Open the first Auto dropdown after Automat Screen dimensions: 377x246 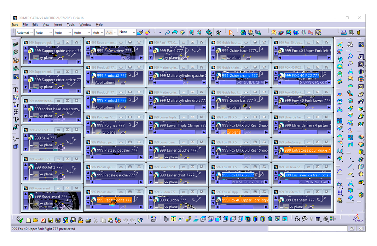(43, 33)
